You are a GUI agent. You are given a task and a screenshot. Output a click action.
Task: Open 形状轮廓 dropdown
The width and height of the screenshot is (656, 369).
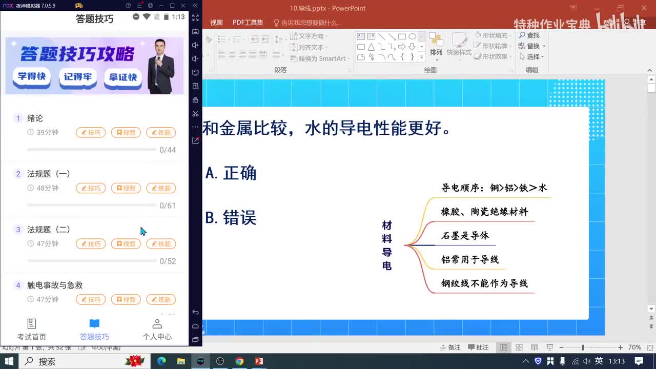pyautogui.click(x=493, y=46)
